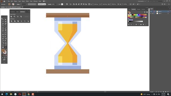Open the Object menu

[x=15, y=1]
